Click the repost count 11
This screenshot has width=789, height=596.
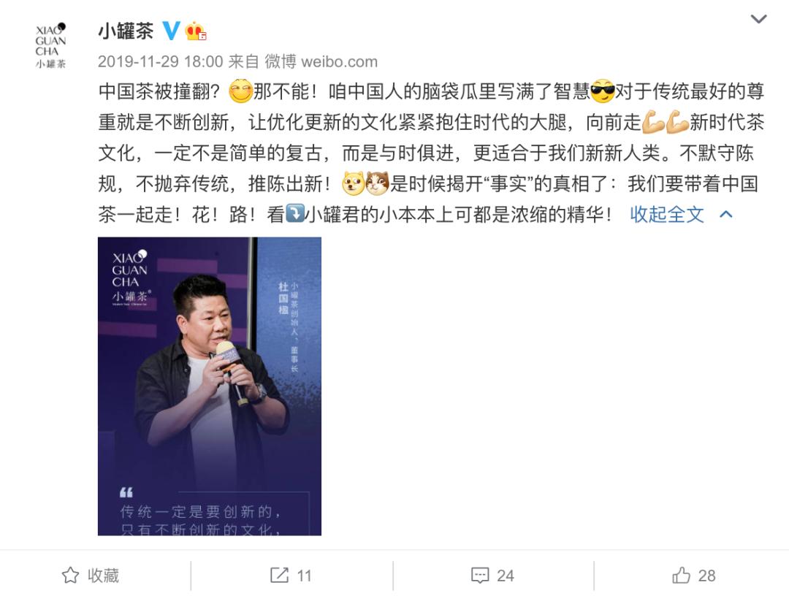[304, 576]
